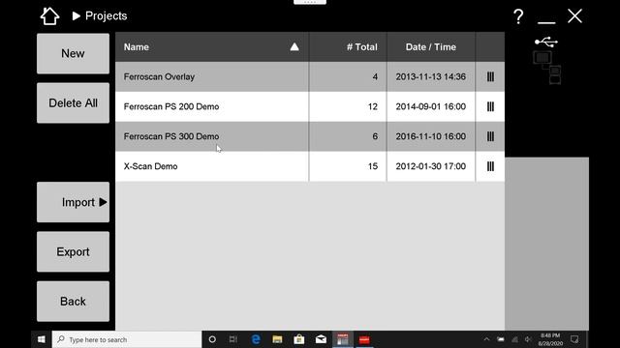Open Cortana circle icon in taskbar
The image size is (620, 348).
212,339
